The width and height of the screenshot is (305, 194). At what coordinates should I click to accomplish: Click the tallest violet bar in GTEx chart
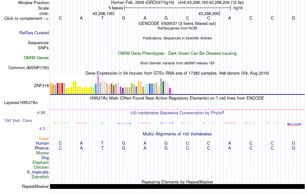tap(98, 85)
